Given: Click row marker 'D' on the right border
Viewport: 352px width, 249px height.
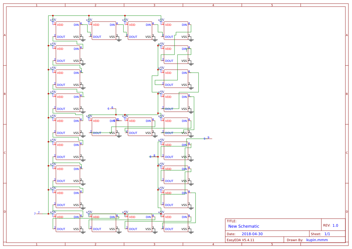Looking at the screenshot, I should (347, 211).
